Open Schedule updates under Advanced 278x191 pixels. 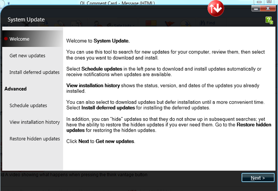pyautogui.click(x=28, y=105)
